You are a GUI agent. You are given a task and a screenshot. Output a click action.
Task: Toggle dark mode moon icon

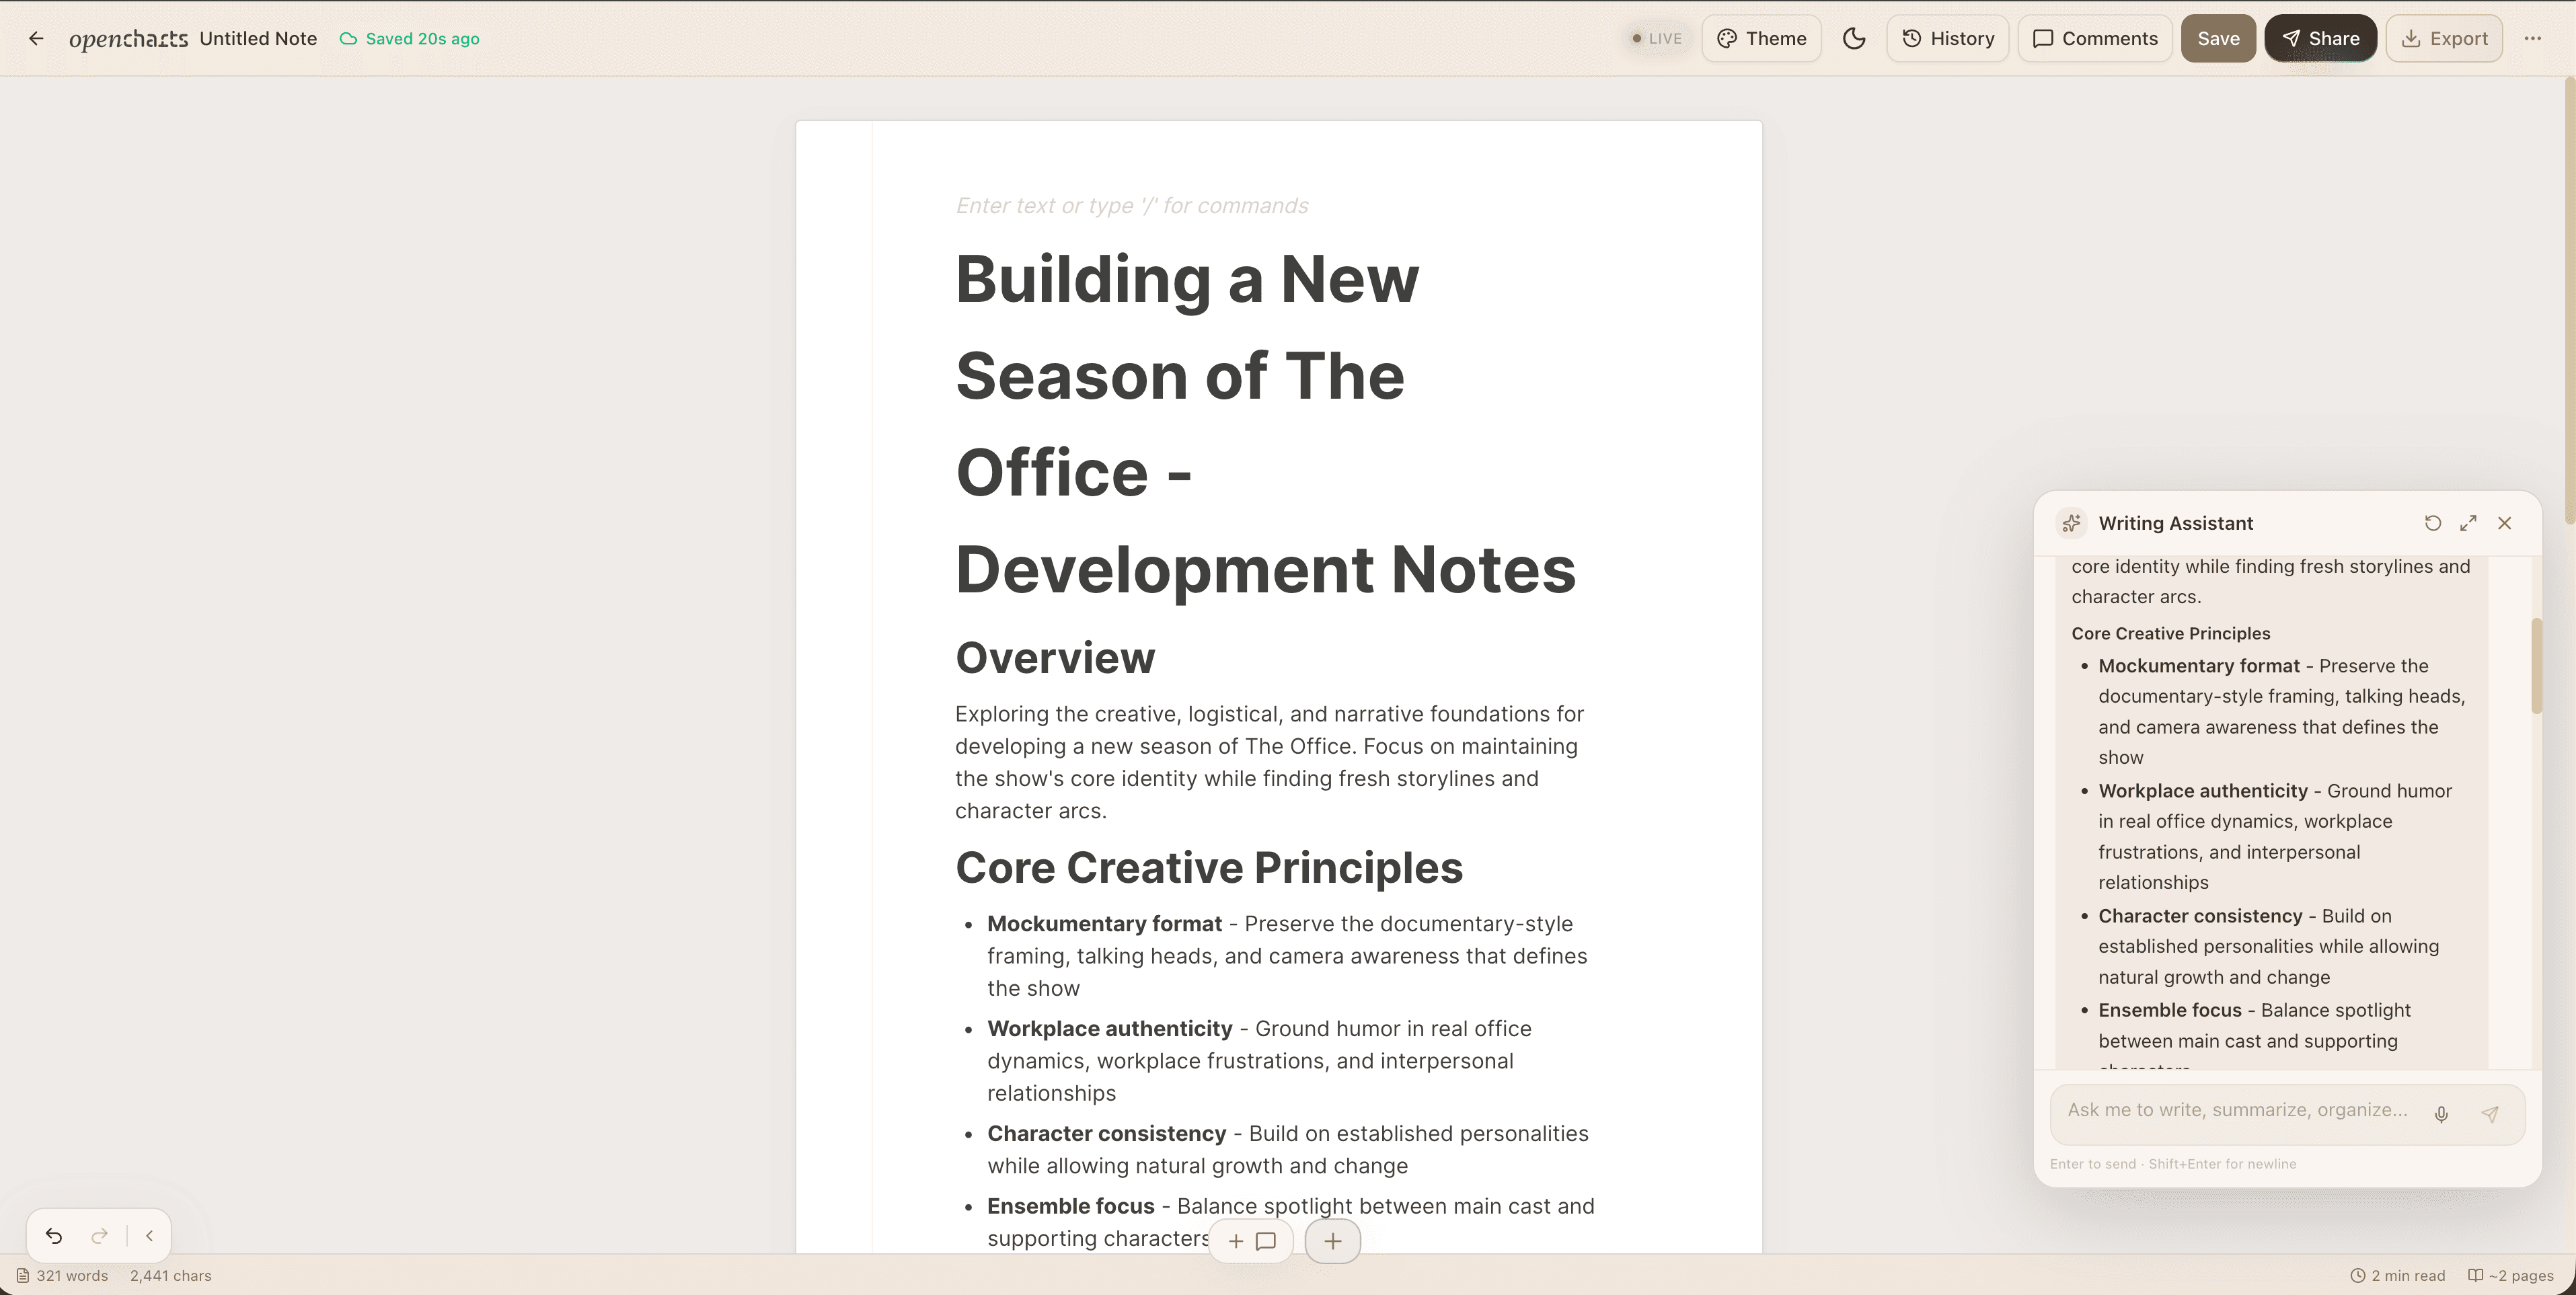pyautogui.click(x=1854, y=38)
